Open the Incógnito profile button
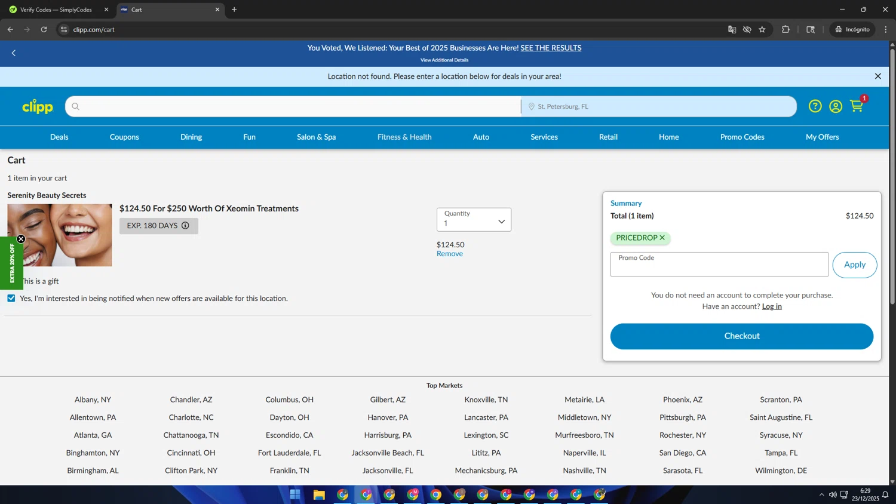This screenshot has height=504, width=896. 852,29
